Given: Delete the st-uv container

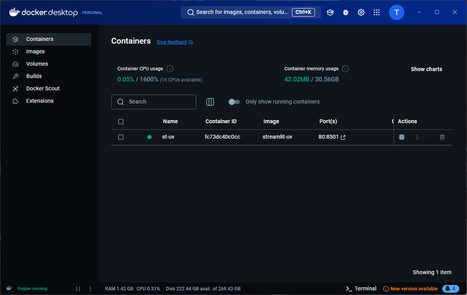Looking at the screenshot, I should (442, 137).
